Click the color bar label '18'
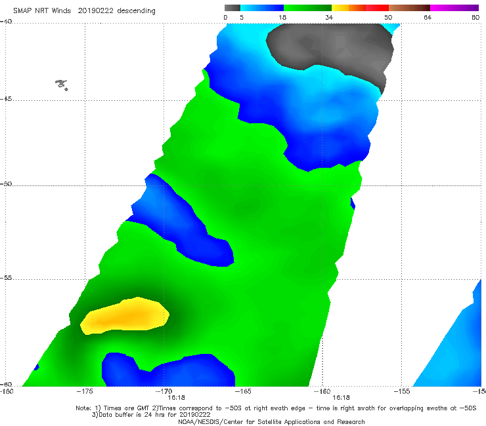Image resolution: width=486 pixels, height=426 pixels. 282,18
